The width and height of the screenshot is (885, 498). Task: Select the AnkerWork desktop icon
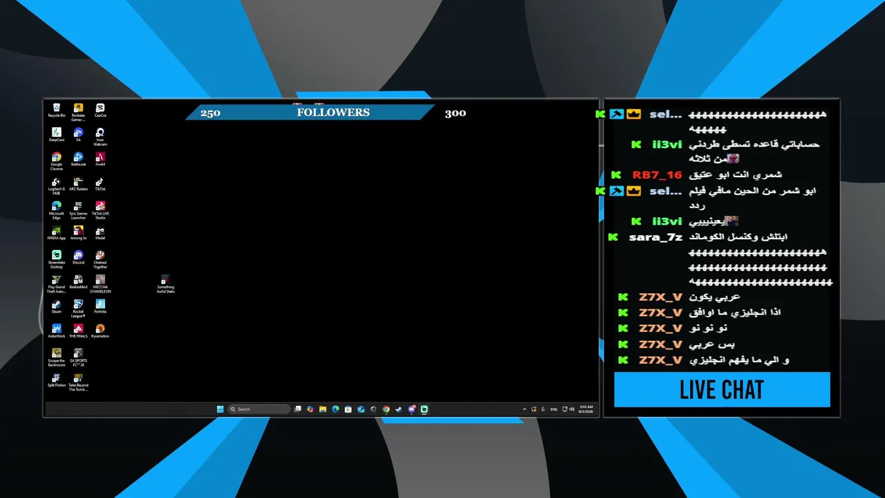[x=57, y=331]
